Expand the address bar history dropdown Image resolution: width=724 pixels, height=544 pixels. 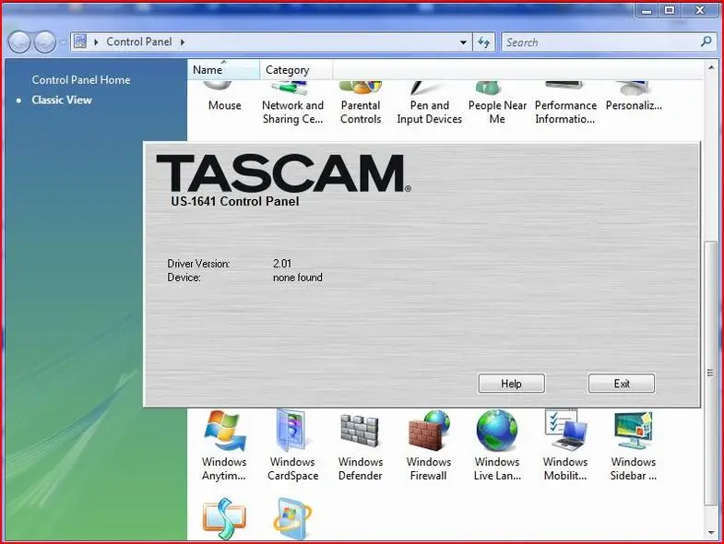pyautogui.click(x=463, y=42)
